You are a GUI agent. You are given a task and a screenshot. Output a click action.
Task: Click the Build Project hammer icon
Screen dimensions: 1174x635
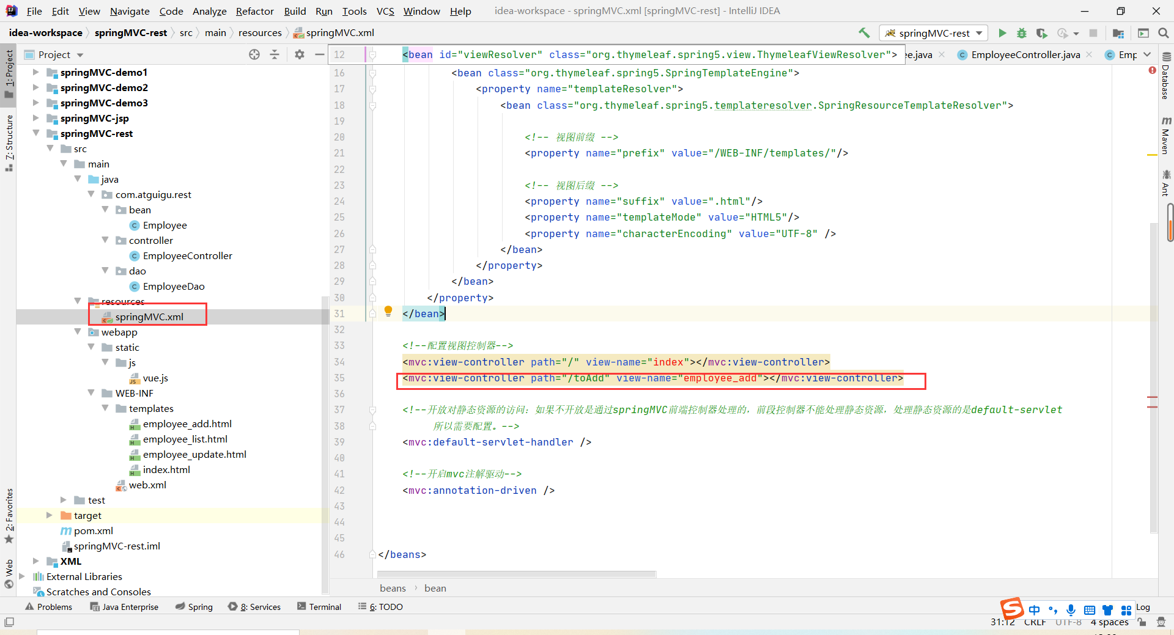click(863, 32)
